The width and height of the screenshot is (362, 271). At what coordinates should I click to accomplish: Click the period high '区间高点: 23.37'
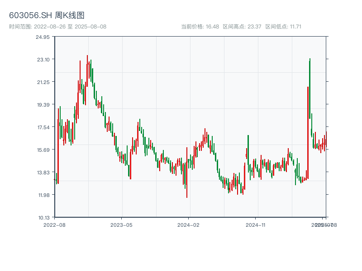242,27
